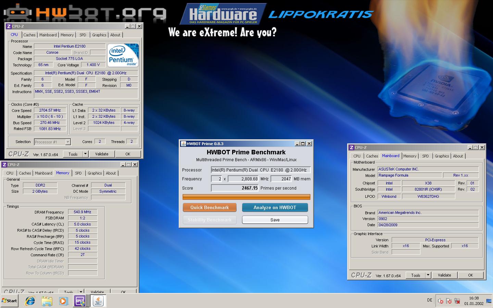Click OK in Mainboard CPU-Z window
The height and width of the screenshot is (308, 493).
tap(470, 275)
